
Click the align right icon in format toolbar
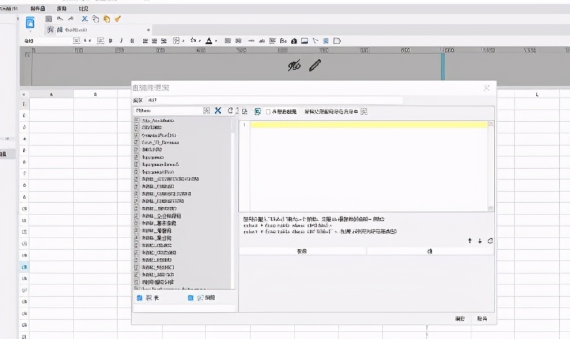pos(164,41)
